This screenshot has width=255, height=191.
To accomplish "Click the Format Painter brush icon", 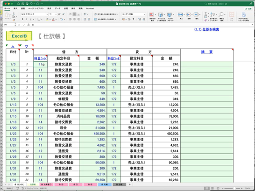I will 14,20.
